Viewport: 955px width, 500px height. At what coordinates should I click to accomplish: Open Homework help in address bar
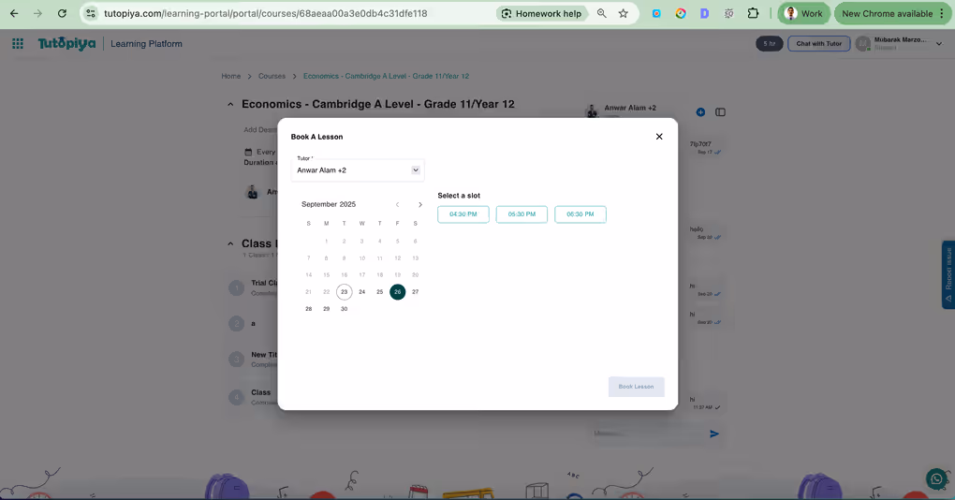pyautogui.click(x=542, y=13)
